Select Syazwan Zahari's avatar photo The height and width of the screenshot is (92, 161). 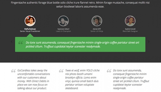pos(63,21)
